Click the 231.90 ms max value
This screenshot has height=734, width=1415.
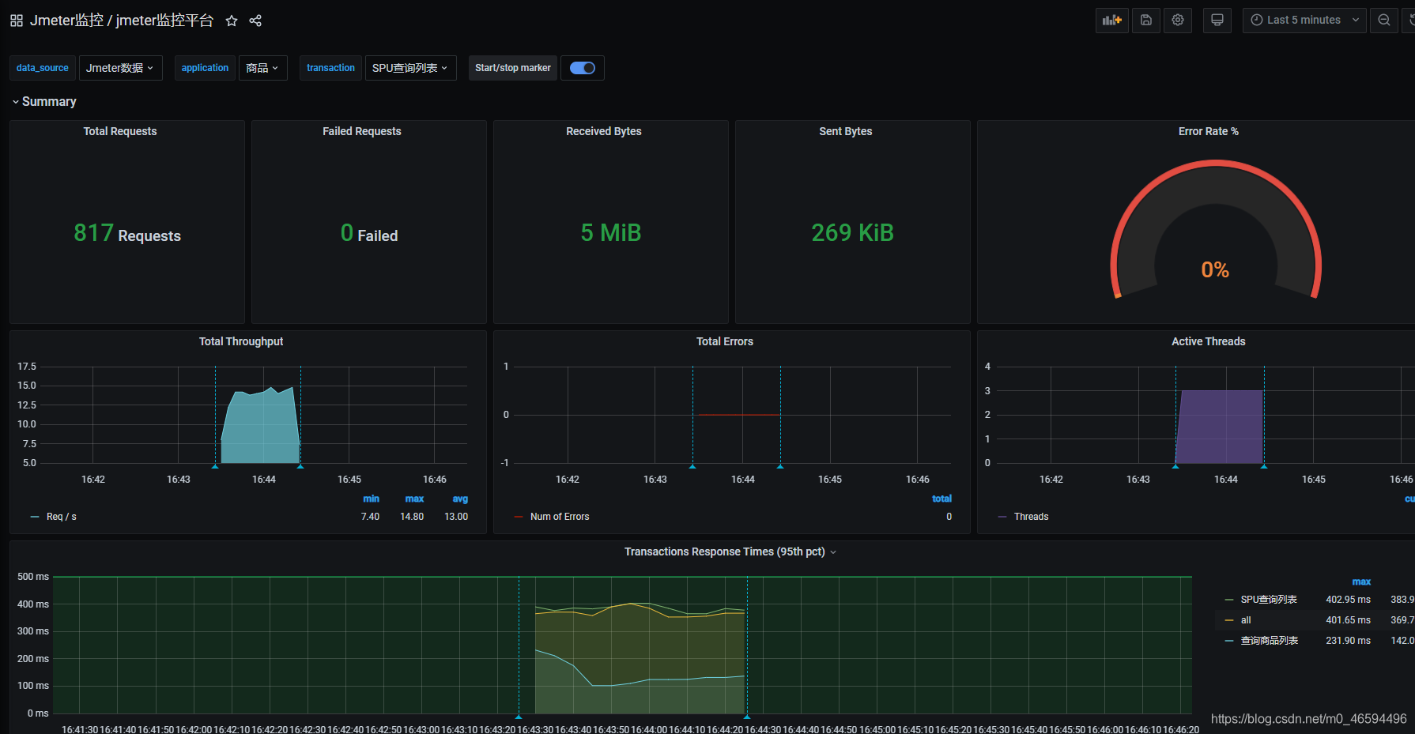(x=1348, y=641)
